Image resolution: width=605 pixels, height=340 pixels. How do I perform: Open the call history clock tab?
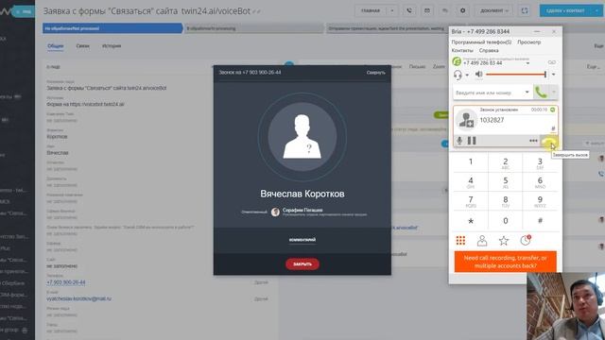(526, 240)
